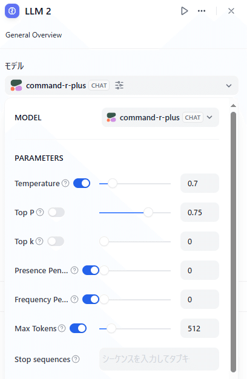Click the Temperature slider handle
Viewport: 247px width, 379px height.
(113, 184)
